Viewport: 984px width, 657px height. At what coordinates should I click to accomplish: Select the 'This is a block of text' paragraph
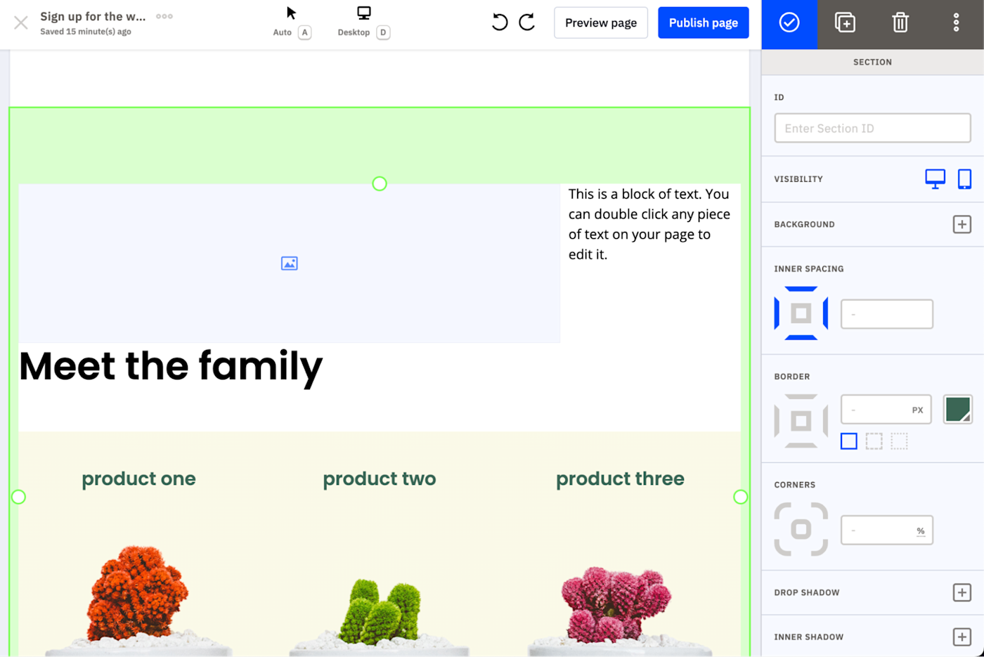coord(649,224)
